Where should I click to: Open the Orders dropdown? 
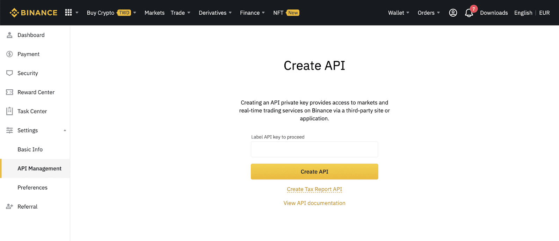pyautogui.click(x=428, y=13)
